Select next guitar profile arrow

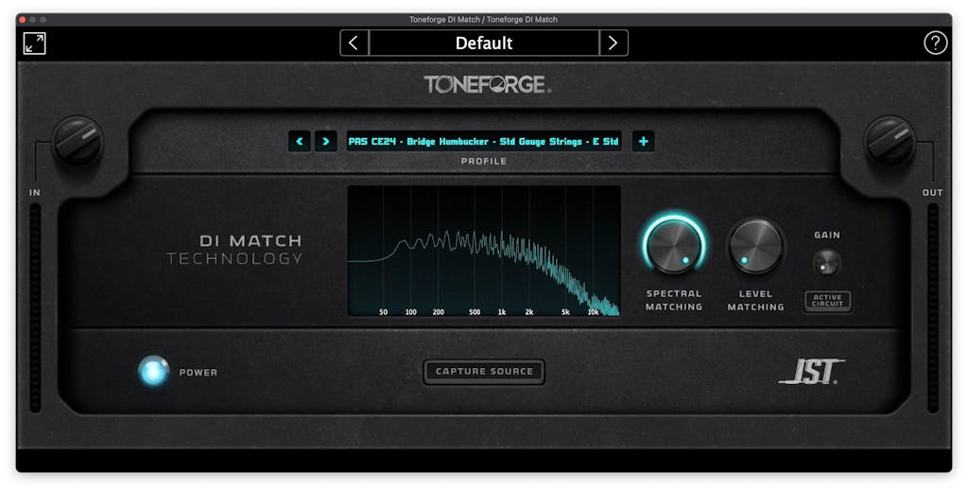point(326,142)
